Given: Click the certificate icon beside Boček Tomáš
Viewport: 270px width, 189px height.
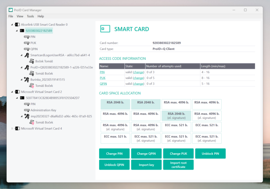Looking at the screenshot, I should coord(32,61).
